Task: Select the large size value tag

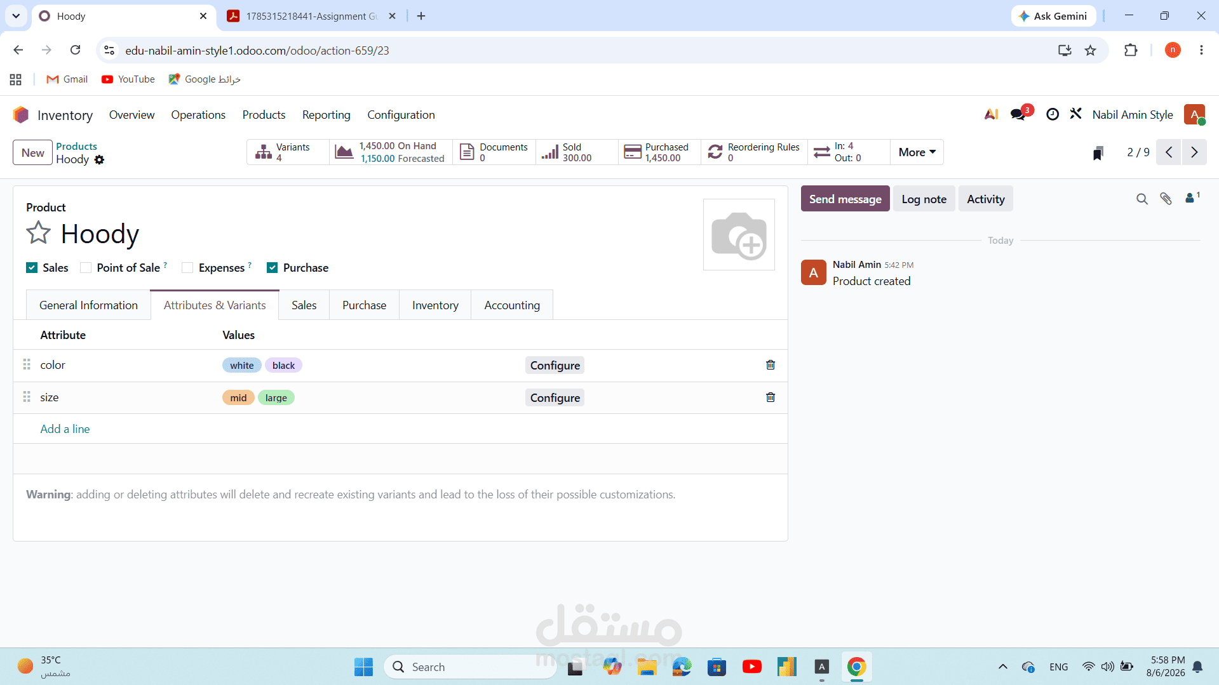Action: [x=276, y=398]
